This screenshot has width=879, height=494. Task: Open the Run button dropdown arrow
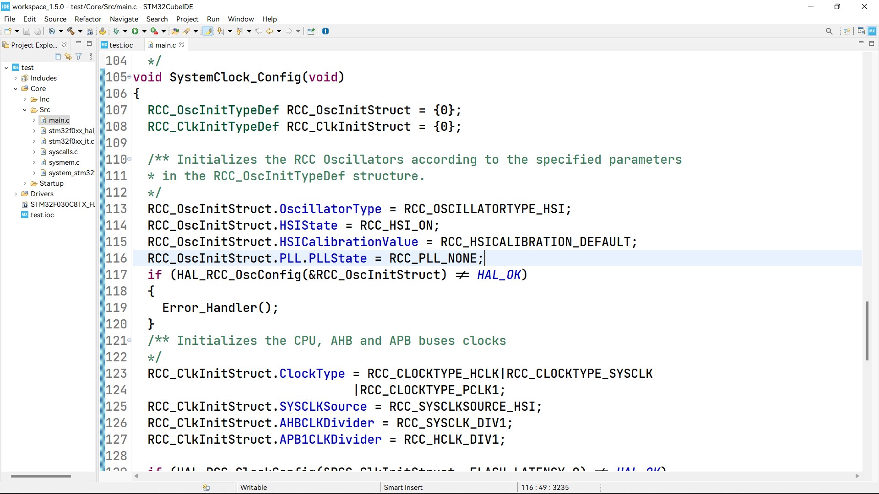[144, 31]
